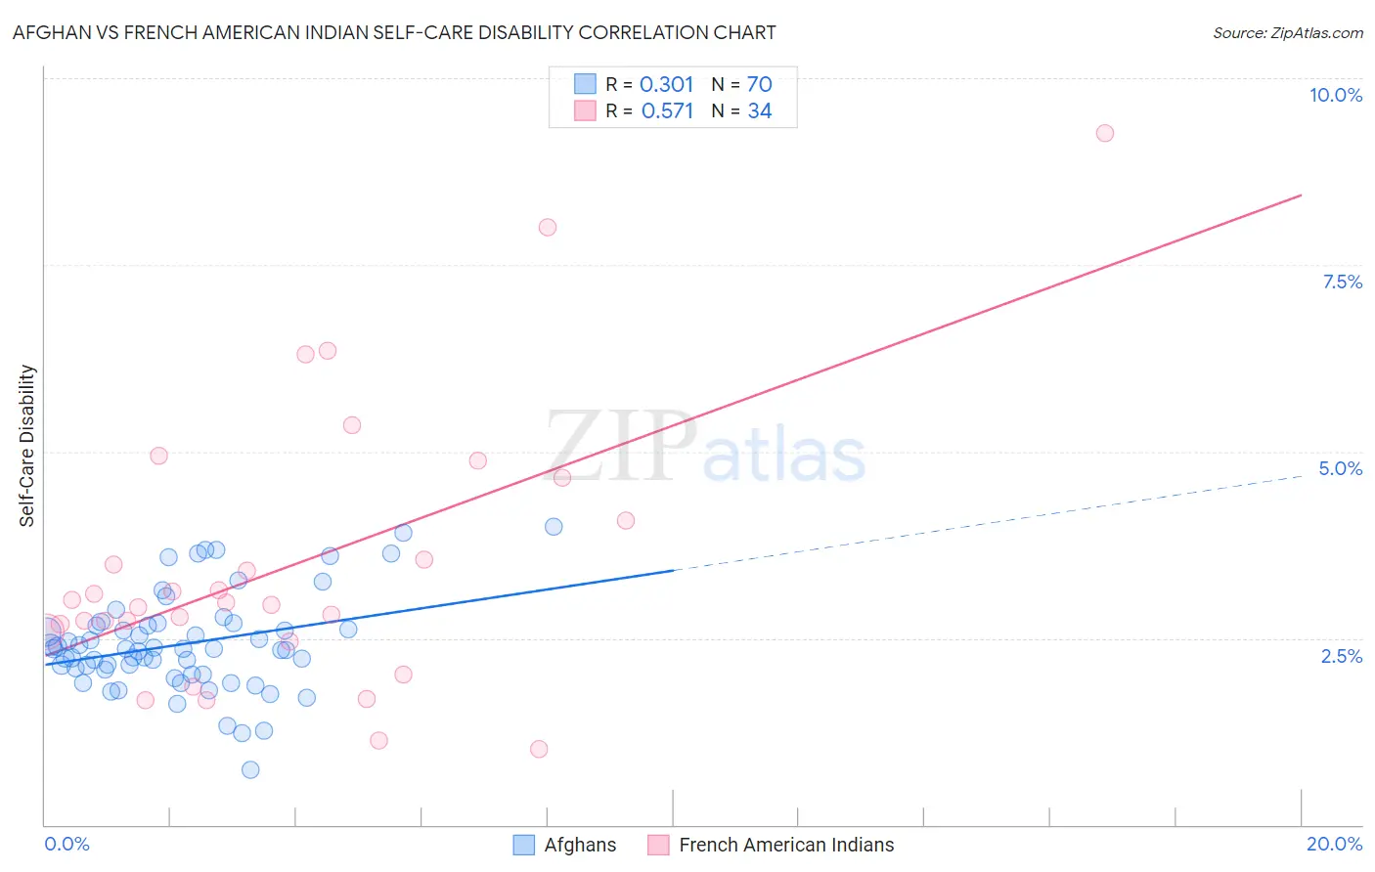Click the French American Indians pink legend swatch

[x=659, y=845]
